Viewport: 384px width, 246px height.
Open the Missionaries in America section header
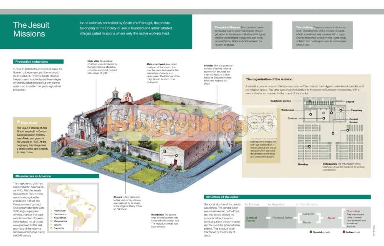pos(56,176)
